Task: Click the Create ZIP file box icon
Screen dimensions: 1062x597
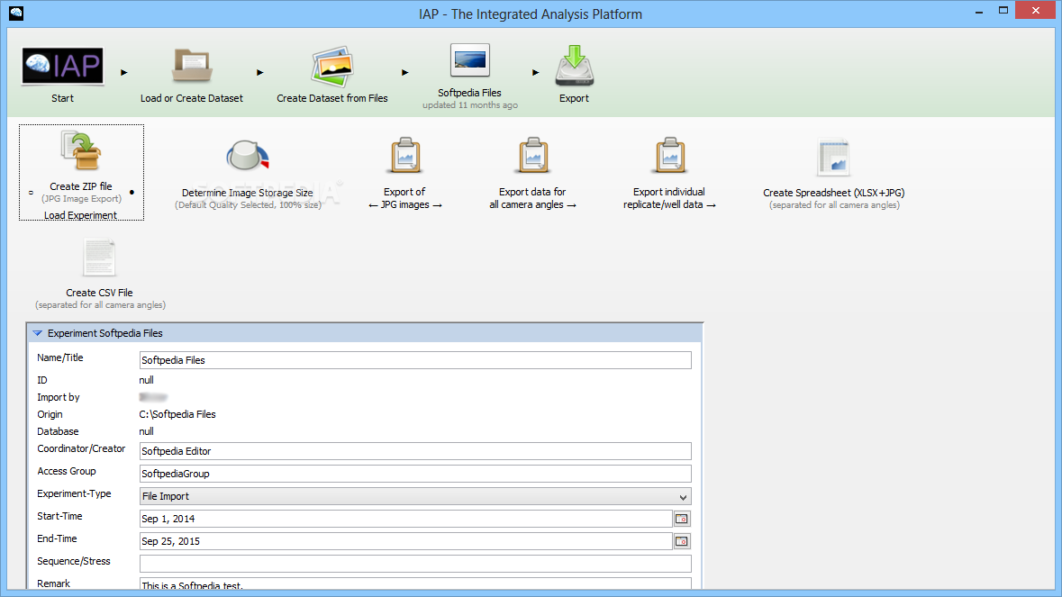Action: click(x=81, y=151)
